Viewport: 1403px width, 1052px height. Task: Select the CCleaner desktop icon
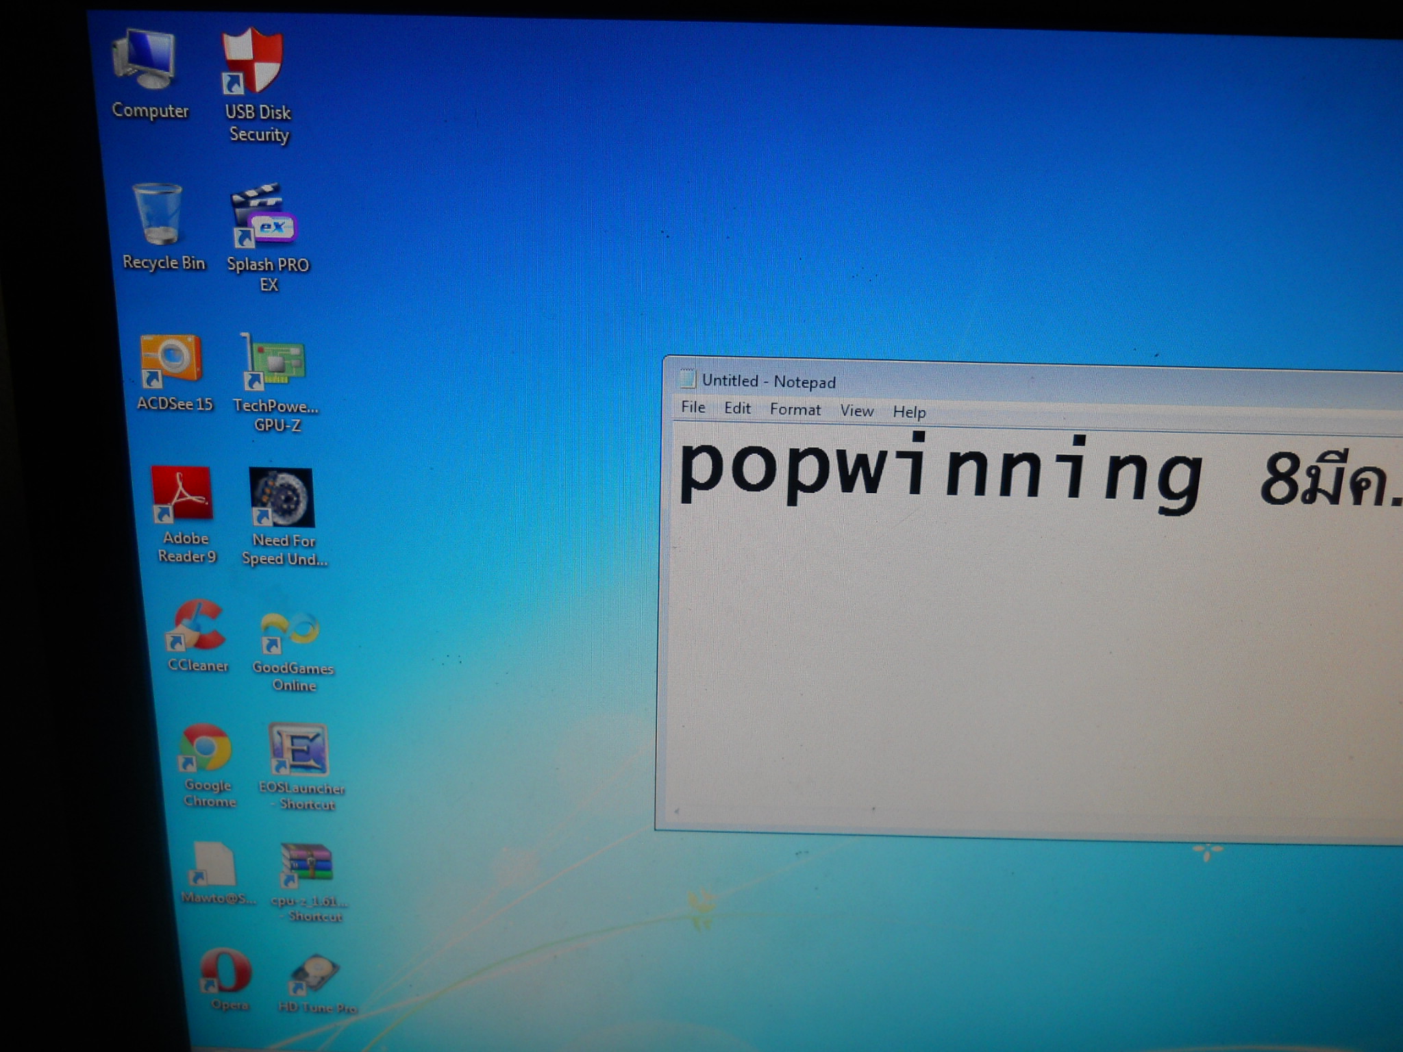(197, 626)
